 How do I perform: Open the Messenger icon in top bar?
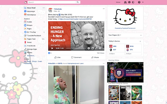coord(129,2)
